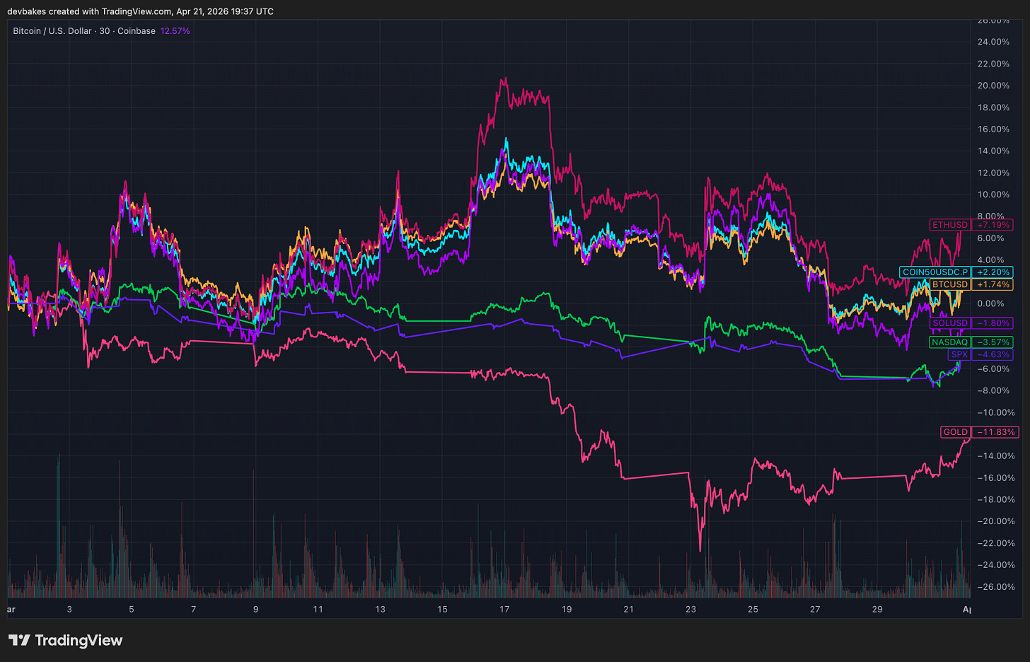Click the −4.63% SPX value tag
Image resolution: width=1030 pixels, height=662 pixels.
pyautogui.click(x=992, y=354)
